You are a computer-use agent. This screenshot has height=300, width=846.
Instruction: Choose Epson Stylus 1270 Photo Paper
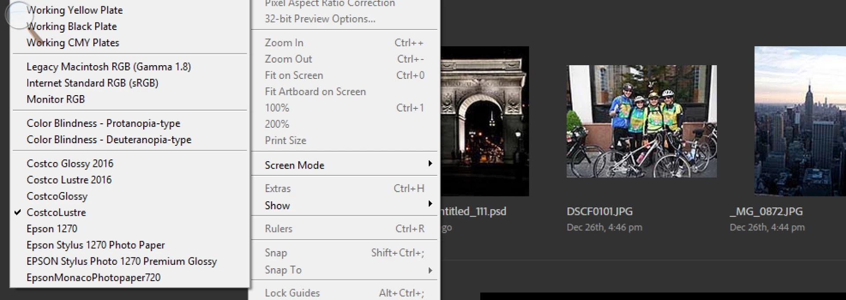tap(130, 245)
